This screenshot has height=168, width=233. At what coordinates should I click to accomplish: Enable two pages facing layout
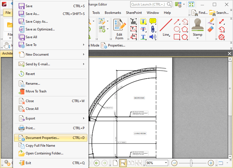(131, 163)
